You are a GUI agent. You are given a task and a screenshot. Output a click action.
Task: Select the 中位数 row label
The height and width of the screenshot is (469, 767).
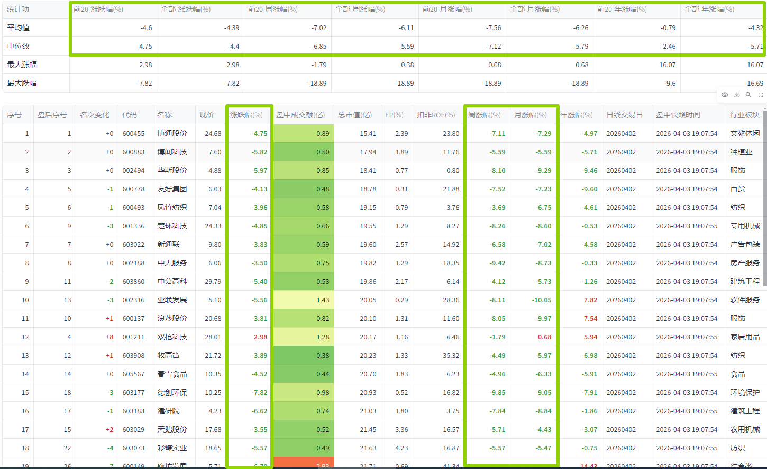click(18, 46)
